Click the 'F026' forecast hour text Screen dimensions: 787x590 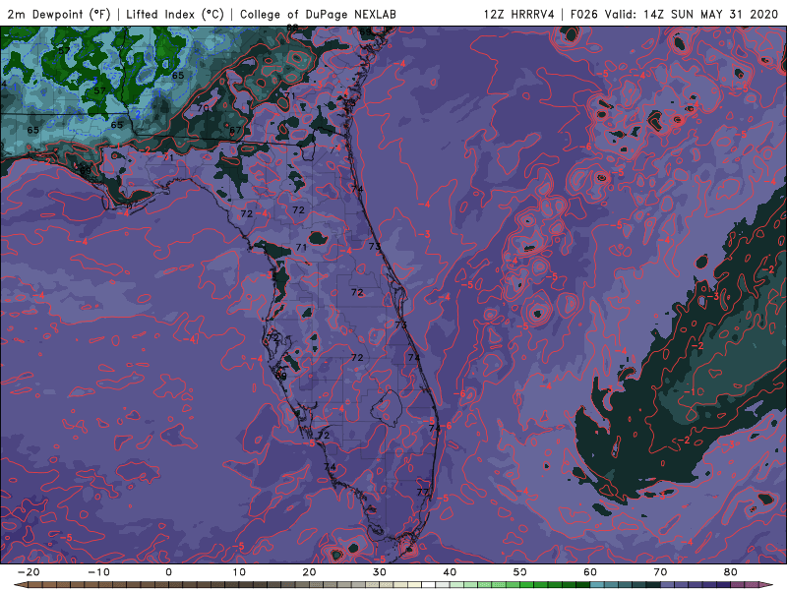point(584,14)
